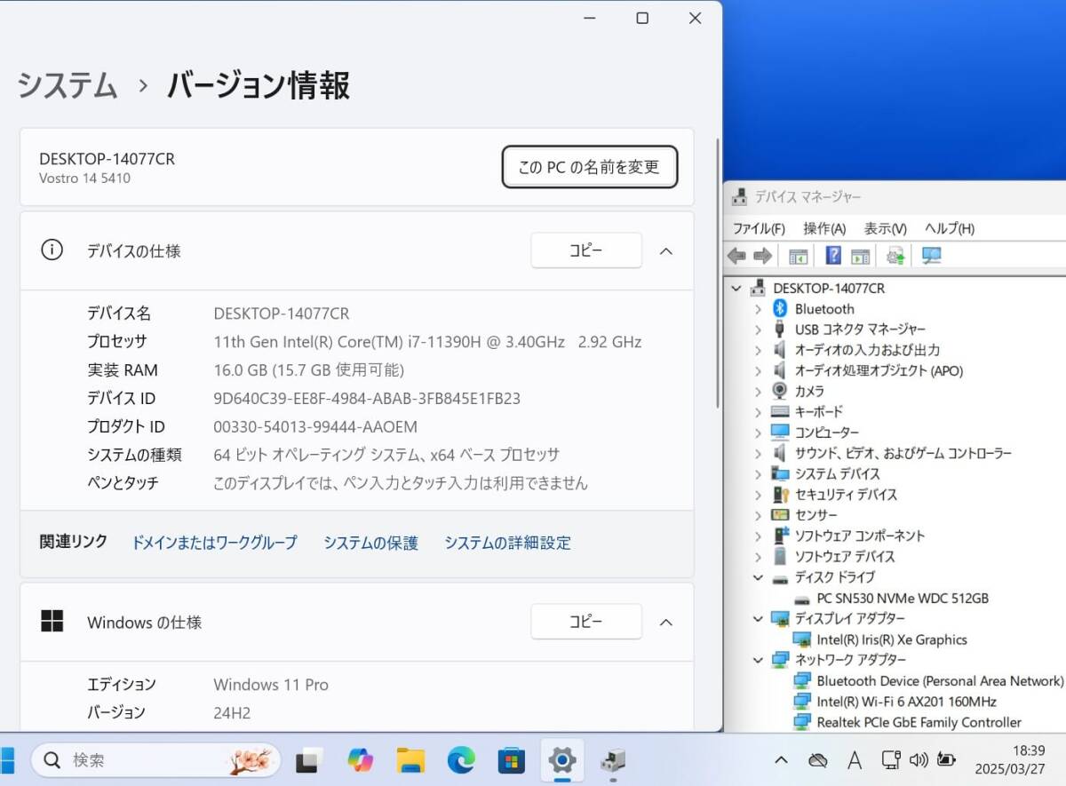This screenshot has height=786, width=1066.
Task: Open the 操作(A) menu
Action: coord(824,228)
